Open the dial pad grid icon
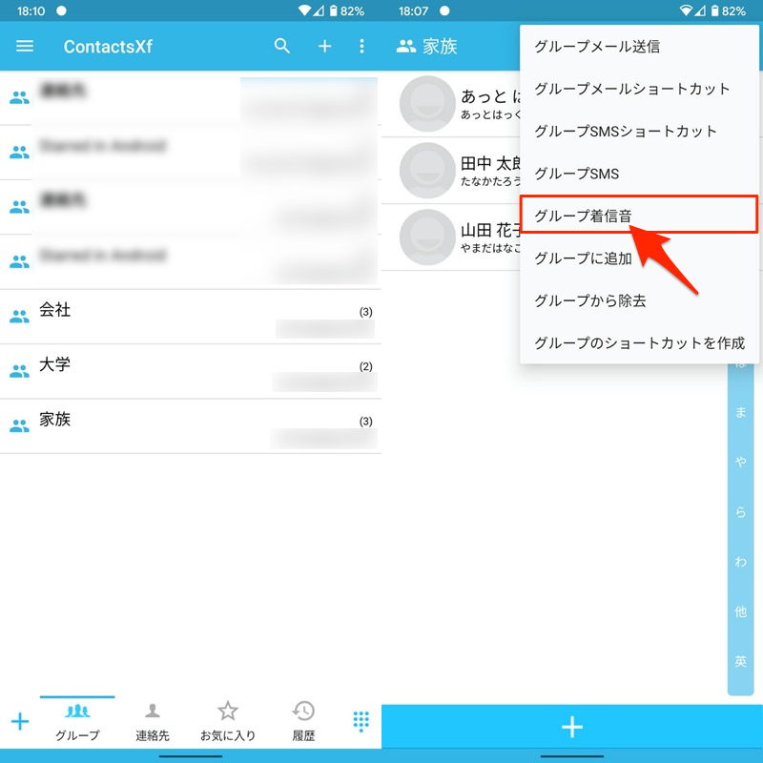Viewport: 763px width, 763px height. point(361,721)
